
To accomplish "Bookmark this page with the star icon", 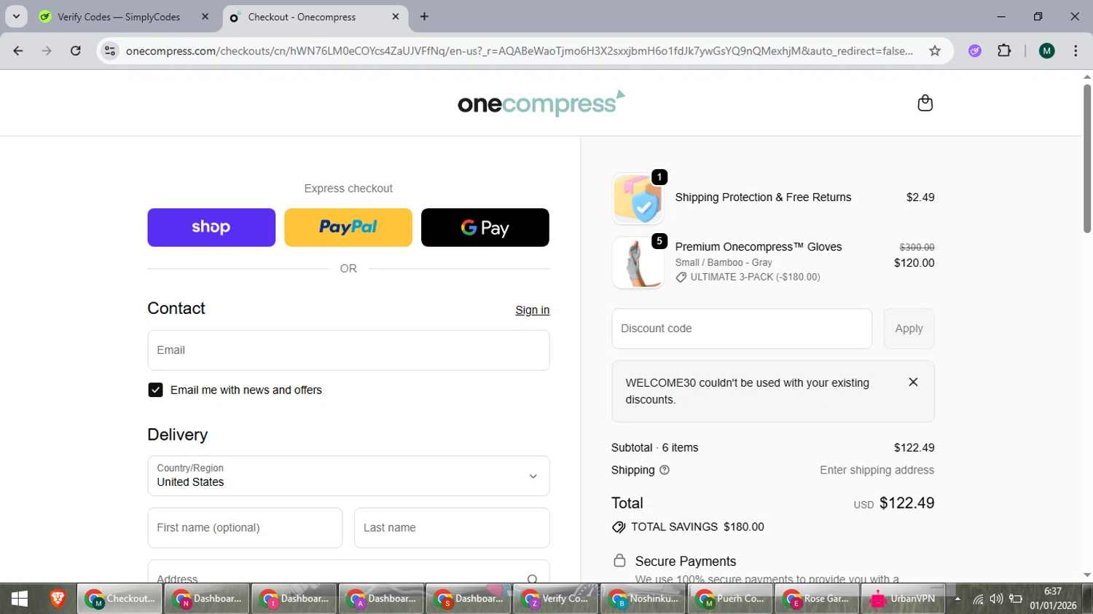I will (x=935, y=51).
